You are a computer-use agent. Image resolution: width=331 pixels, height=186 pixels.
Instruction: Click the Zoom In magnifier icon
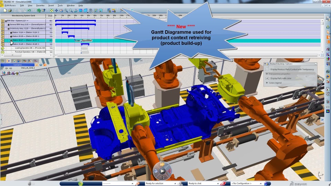coord(66,10)
